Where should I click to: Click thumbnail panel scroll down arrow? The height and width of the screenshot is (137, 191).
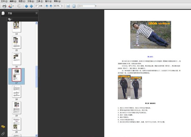click(x=36, y=135)
